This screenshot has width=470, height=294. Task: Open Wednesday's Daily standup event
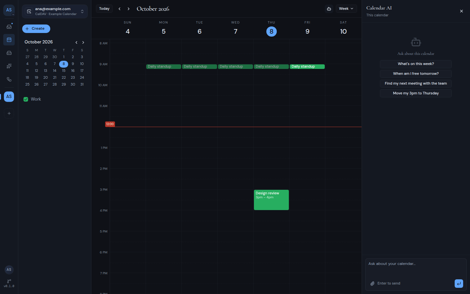[x=235, y=67]
